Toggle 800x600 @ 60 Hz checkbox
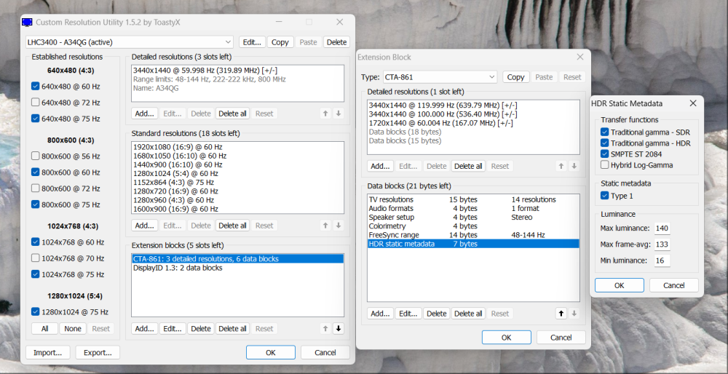The image size is (728, 374). 35,172
